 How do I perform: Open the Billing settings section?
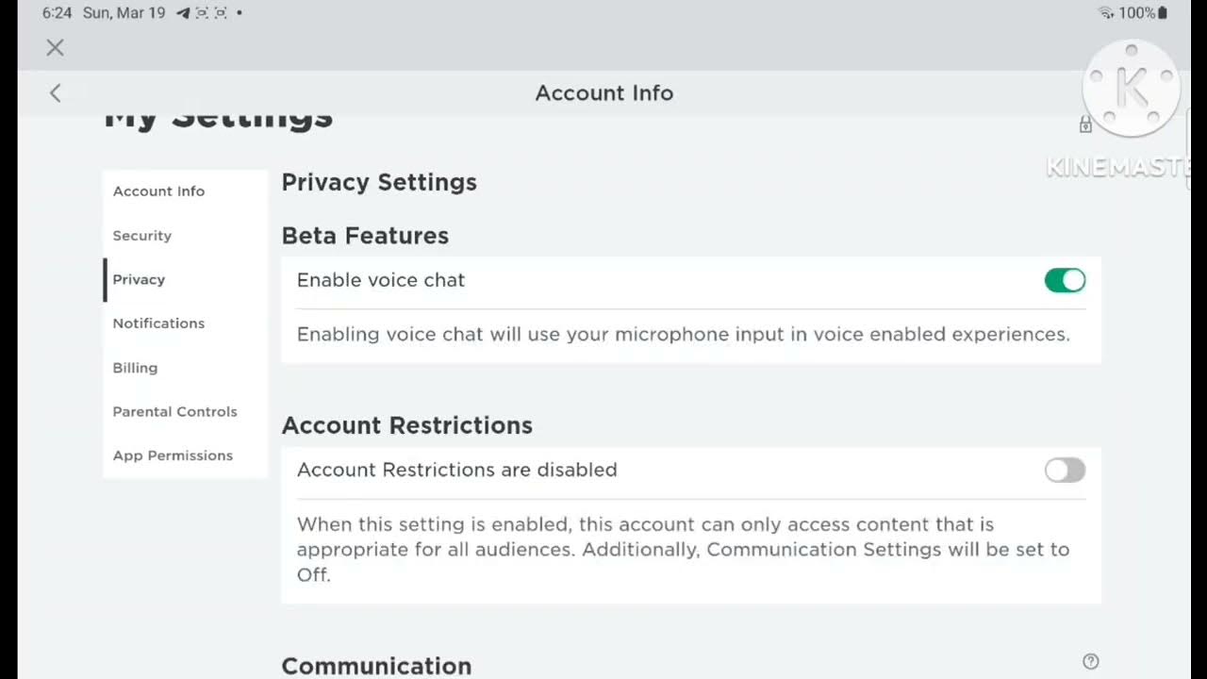pos(135,368)
